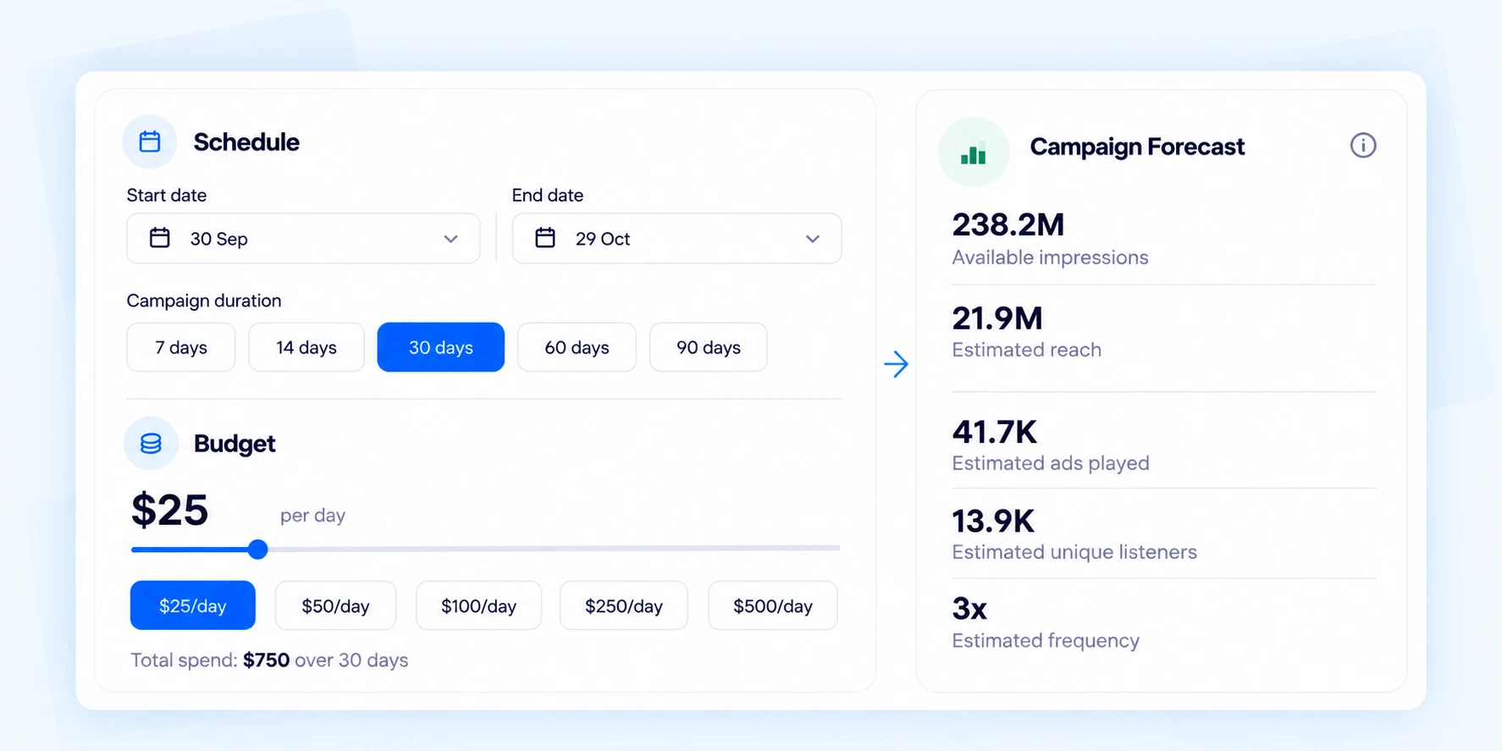Click the Estimated ads played label
Viewport: 1502px width, 751px height.
(1051, 463)
